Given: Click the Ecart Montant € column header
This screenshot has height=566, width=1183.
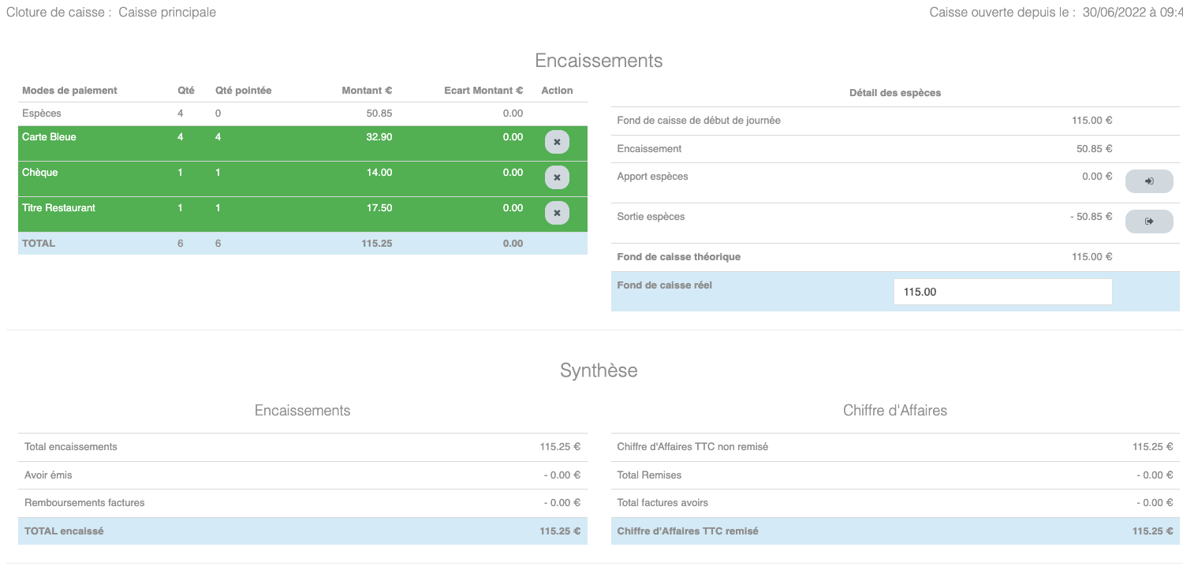Looking at the screenshot, I should click(x=483, y=91).
